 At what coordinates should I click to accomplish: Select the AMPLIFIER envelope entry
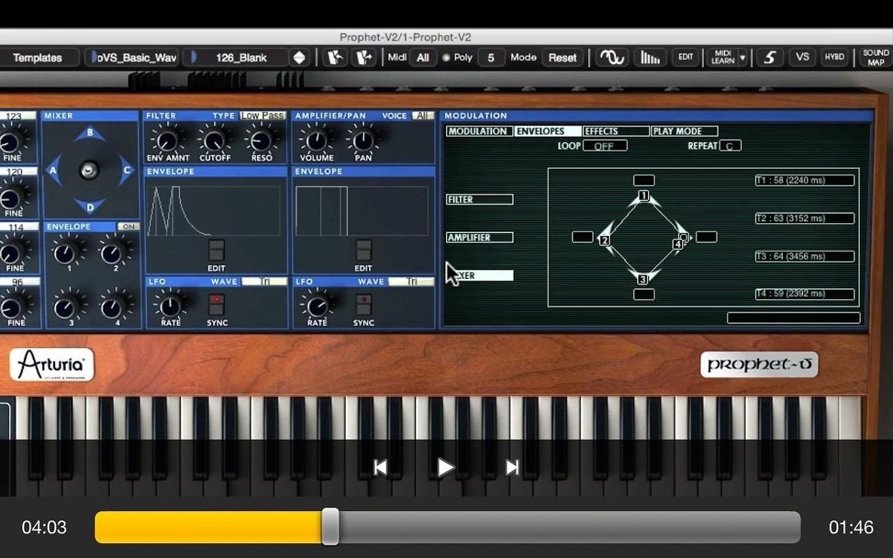pyautogui.click(x=480, y=237)
